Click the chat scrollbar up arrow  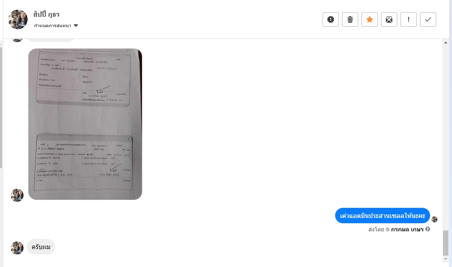(446, 43)
